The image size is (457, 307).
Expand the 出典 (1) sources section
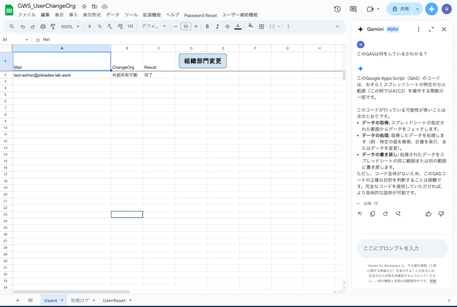click(x=368, y=204)
